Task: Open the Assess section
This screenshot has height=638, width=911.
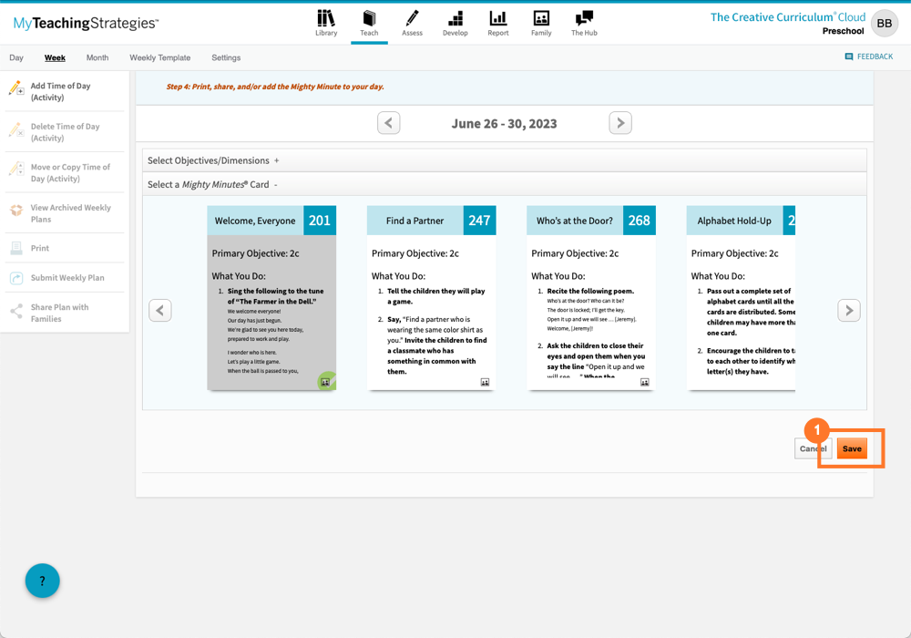Action: tap(412, 23)
